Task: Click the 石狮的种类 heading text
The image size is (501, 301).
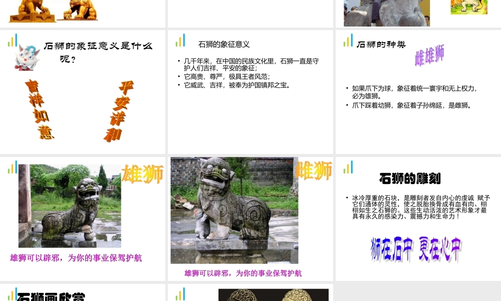Action: click(381, 45)
